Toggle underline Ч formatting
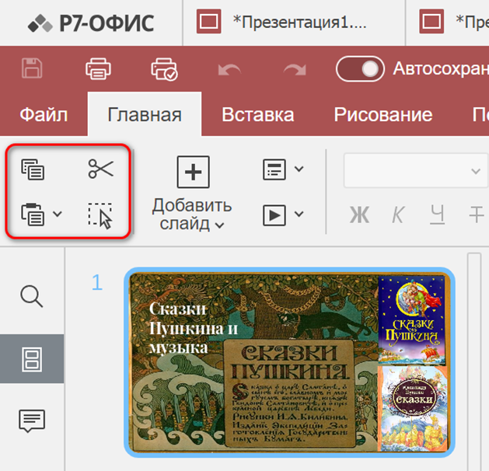 tap(437, 215)
